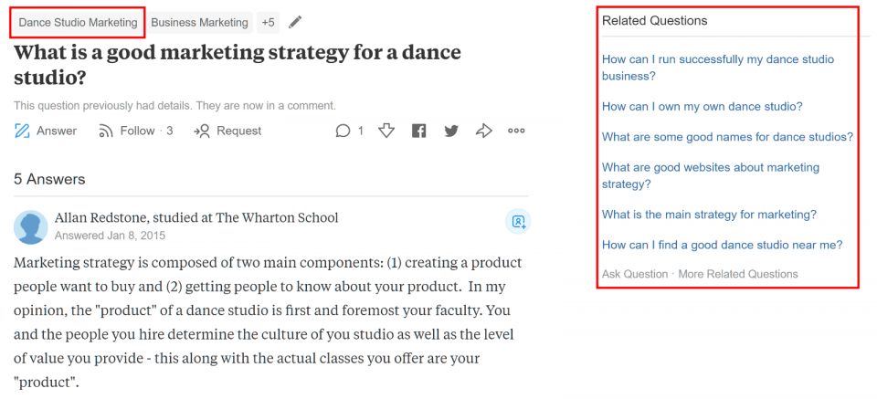The width and height of the screenshot is (877, 399).
Task: Open the comment bubble icon
Action: [343, 131]
